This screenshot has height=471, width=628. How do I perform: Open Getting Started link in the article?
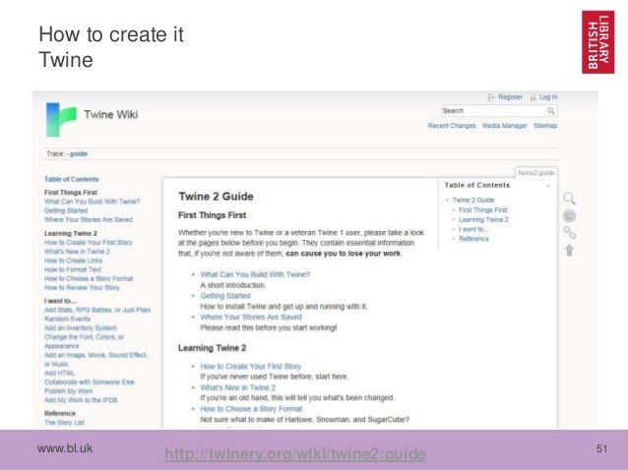tap(225, 296)
